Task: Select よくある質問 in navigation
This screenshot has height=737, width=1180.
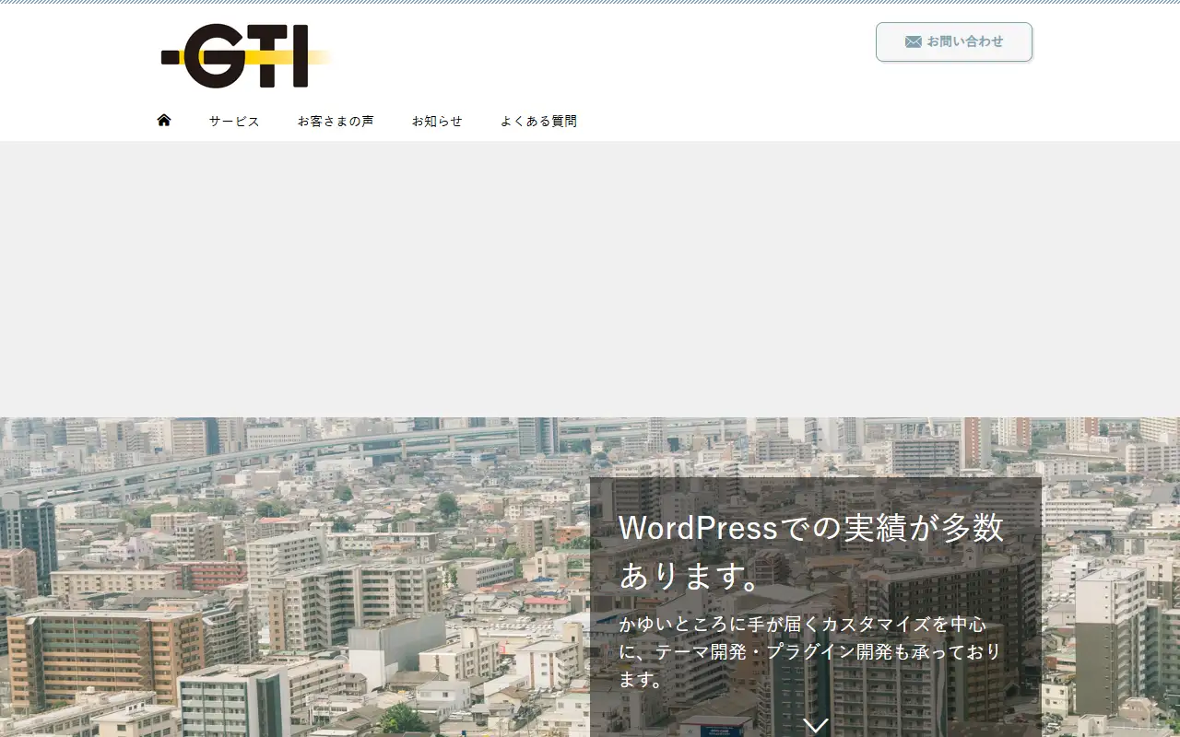Action: [538, 121]
